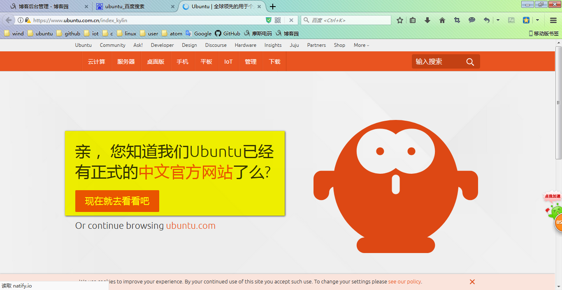Open the ubuntu.com link

(190, 226)
